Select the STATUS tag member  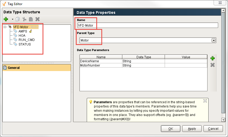24,44
